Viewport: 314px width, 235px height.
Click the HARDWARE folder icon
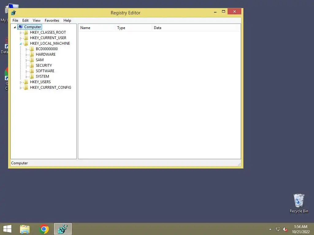[x=32, y=54]
